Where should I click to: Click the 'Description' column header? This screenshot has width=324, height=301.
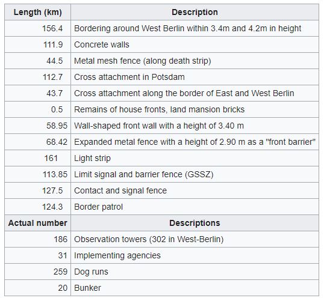point(195,12)
